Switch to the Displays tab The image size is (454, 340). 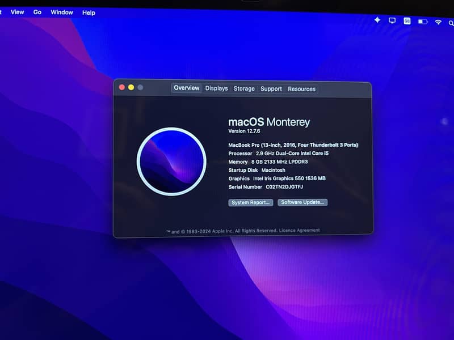click(217, 88)
